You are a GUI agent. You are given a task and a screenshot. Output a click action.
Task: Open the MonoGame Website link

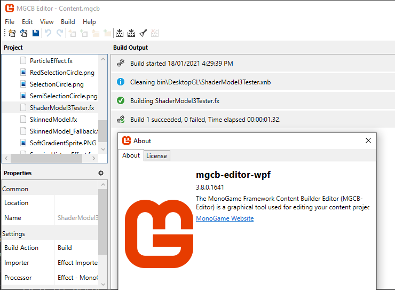click(x=225, y=218)
